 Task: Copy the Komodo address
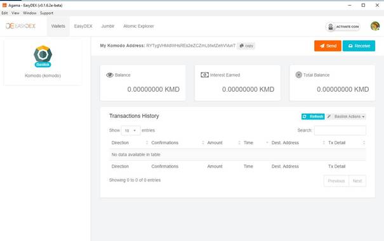tap(246, 46)
